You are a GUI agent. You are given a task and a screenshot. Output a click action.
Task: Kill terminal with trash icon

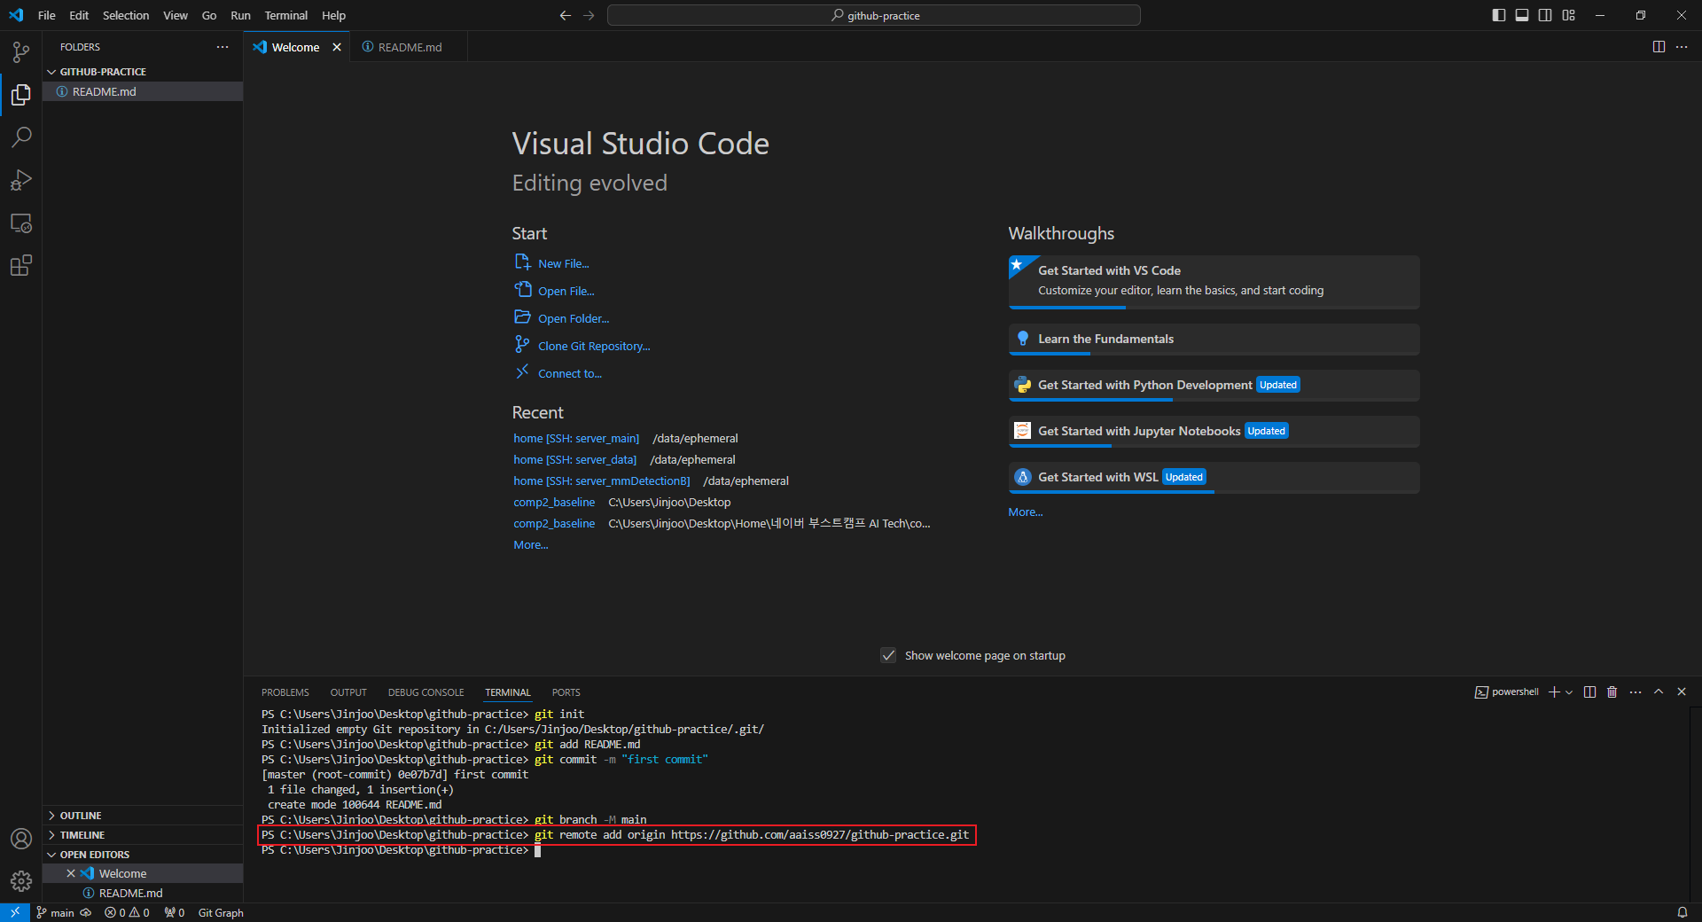click(1612, 692)
